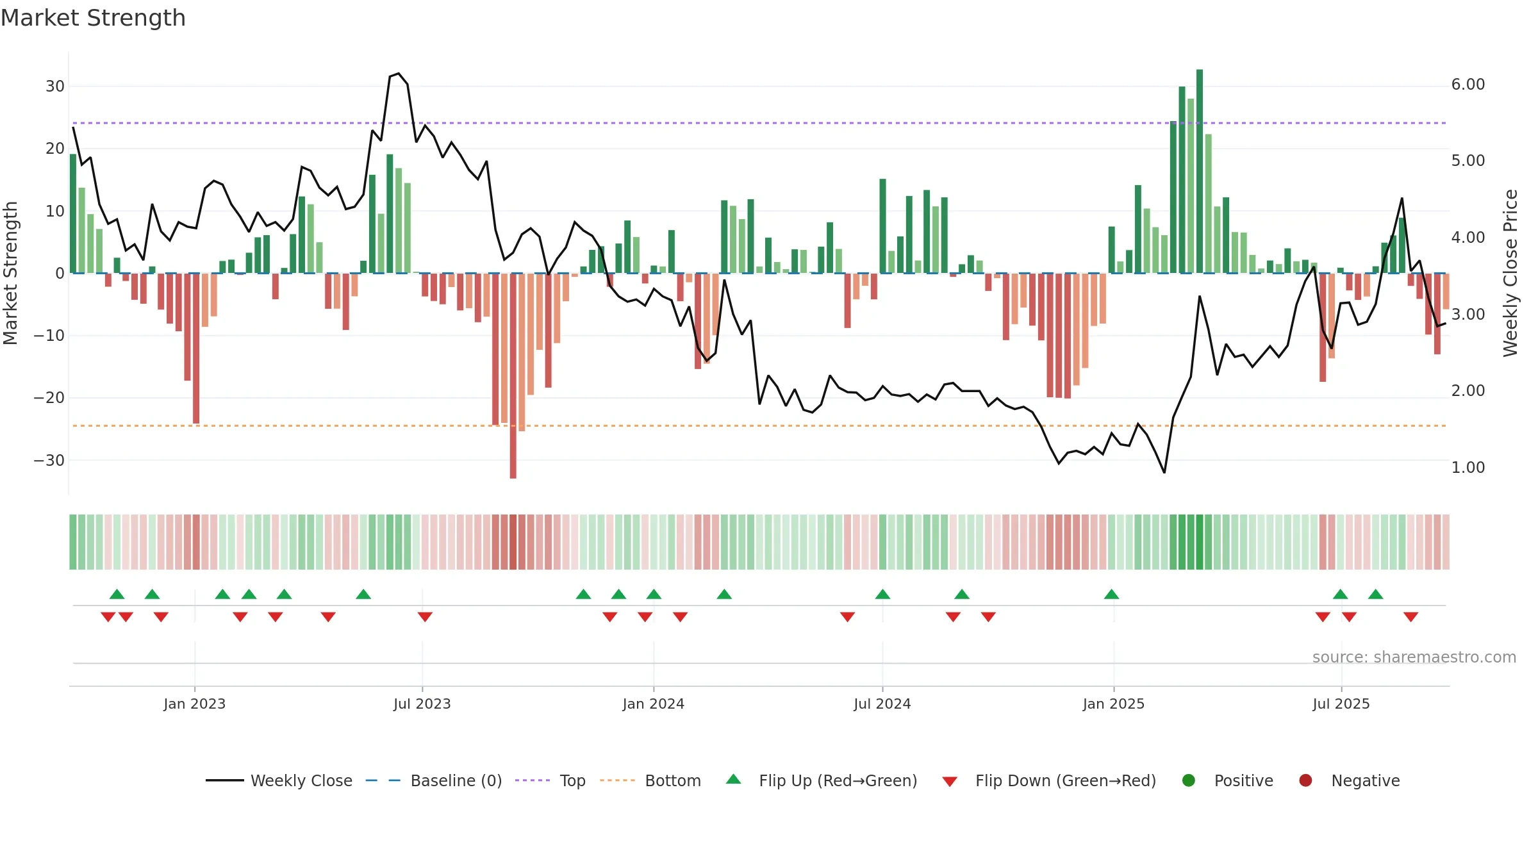
Task: Click the 6.00 tick on right axis
Action: [x=1468, y=85]
